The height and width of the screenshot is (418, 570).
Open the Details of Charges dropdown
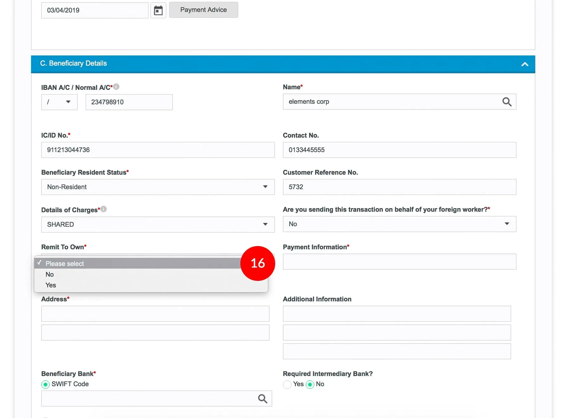coord(157,224)
